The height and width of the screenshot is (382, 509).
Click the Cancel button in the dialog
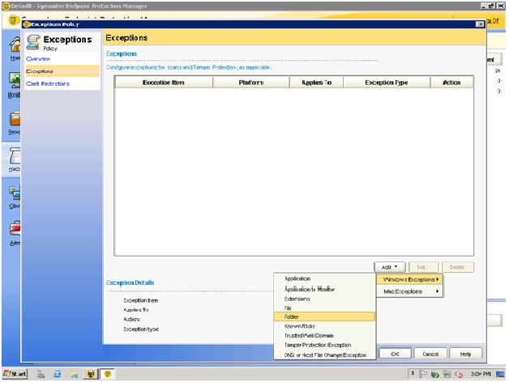(430, 354)
